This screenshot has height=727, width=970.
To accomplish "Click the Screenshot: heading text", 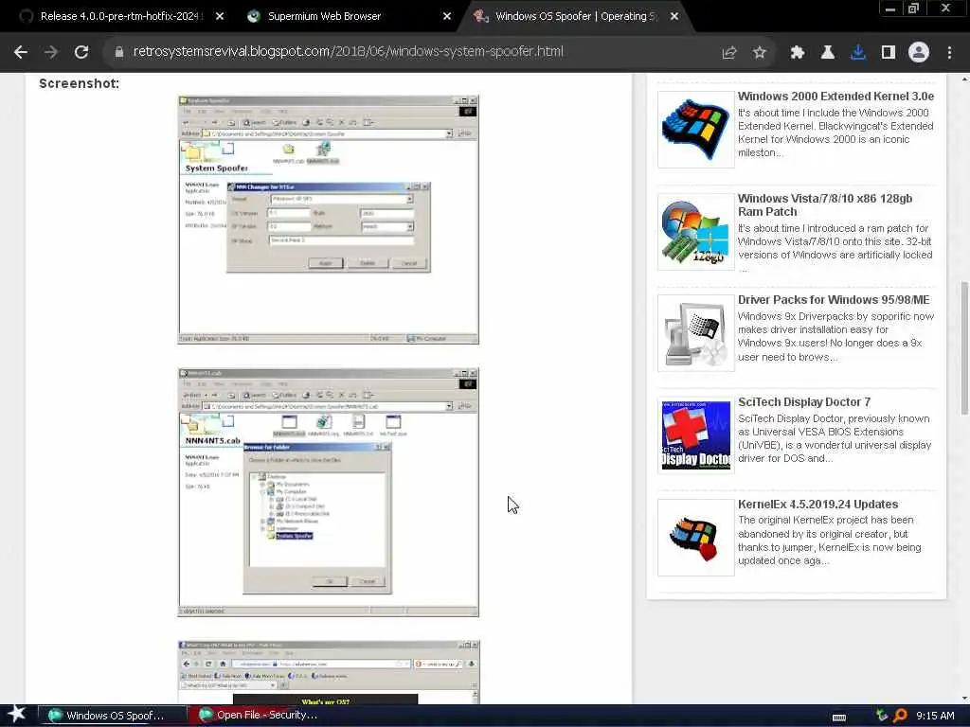I will pos(80,83).
